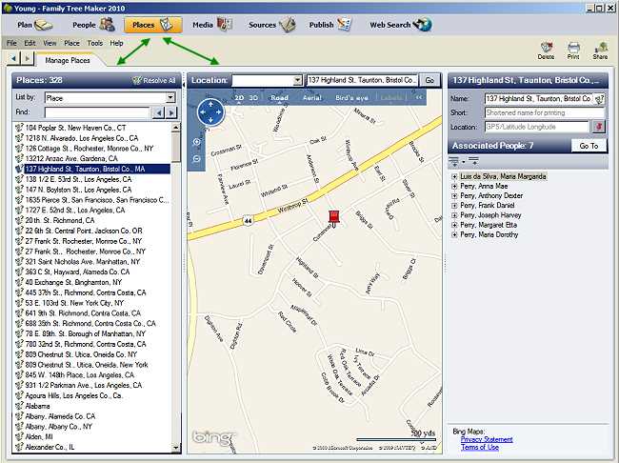
Task: Open the People workspace
Action: [93, 25]
